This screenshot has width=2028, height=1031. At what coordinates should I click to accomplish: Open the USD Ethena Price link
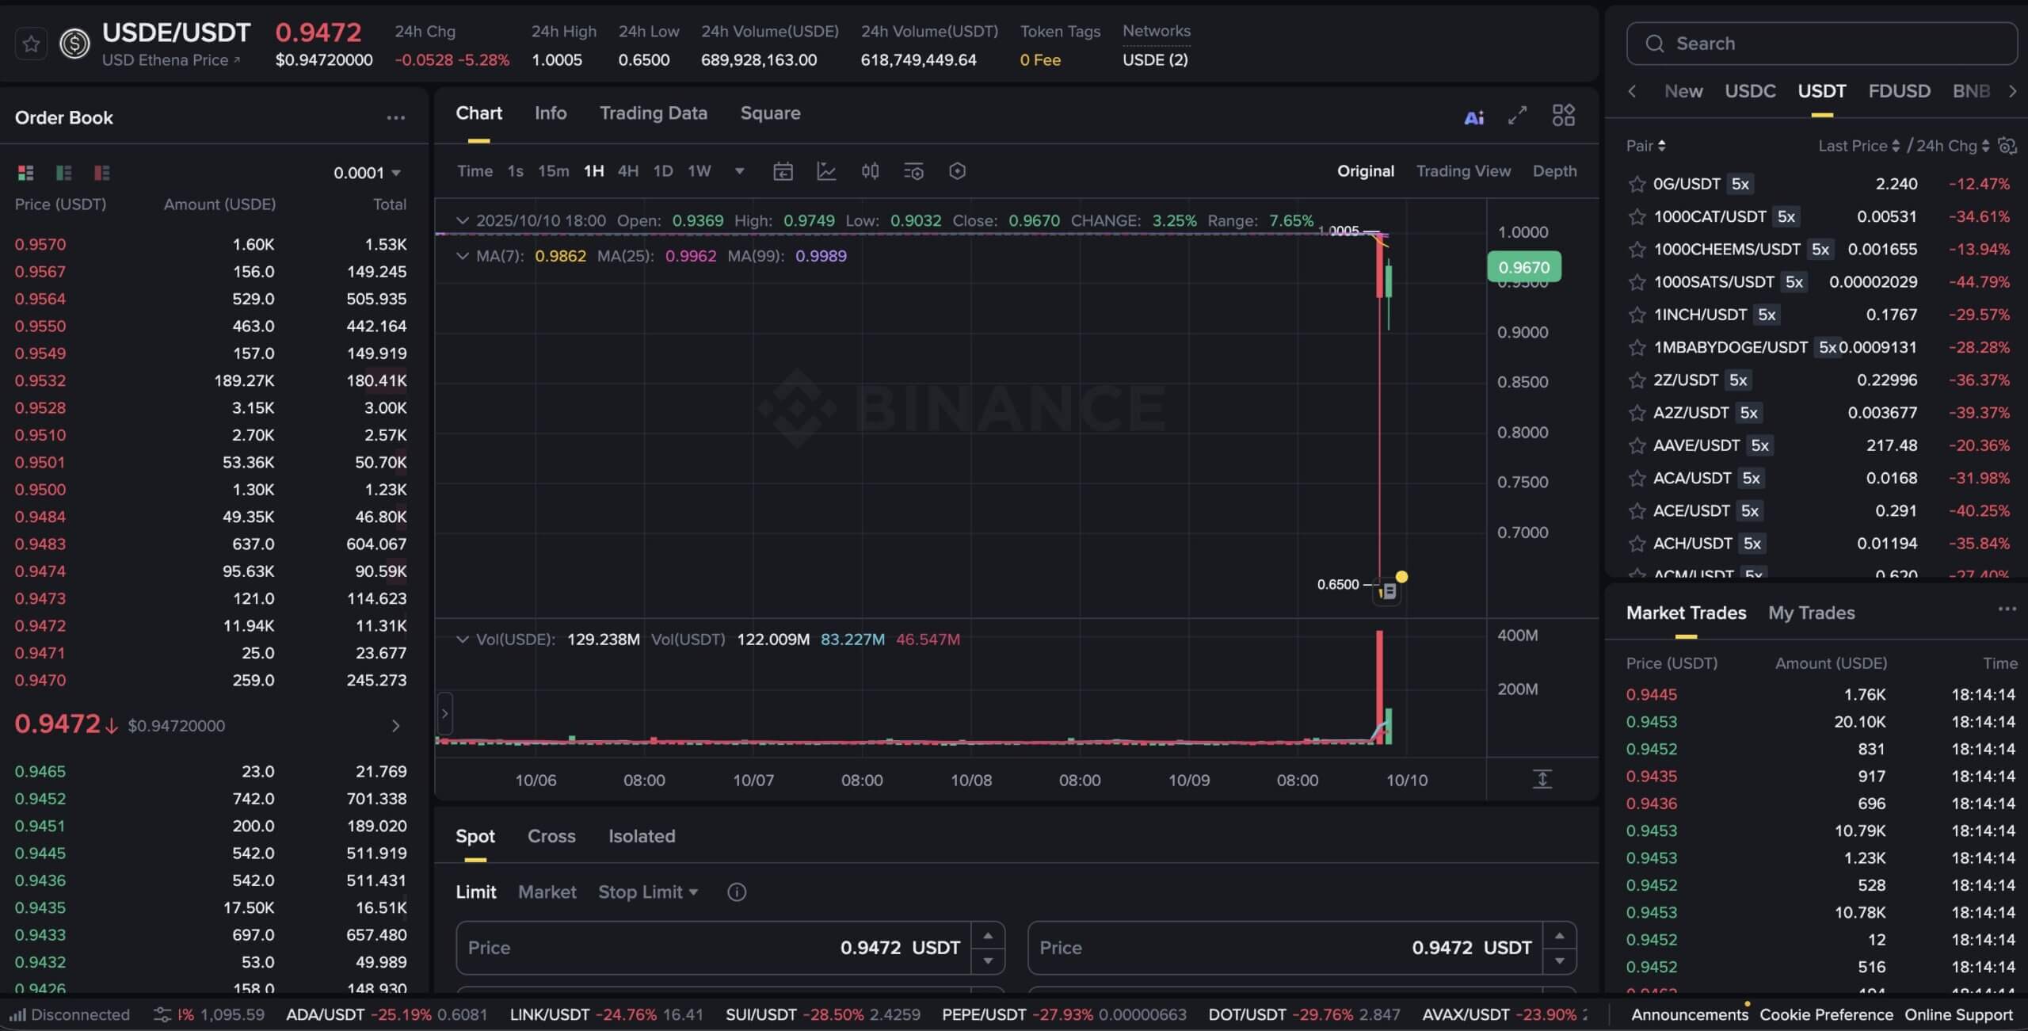[x=171, y=60]
